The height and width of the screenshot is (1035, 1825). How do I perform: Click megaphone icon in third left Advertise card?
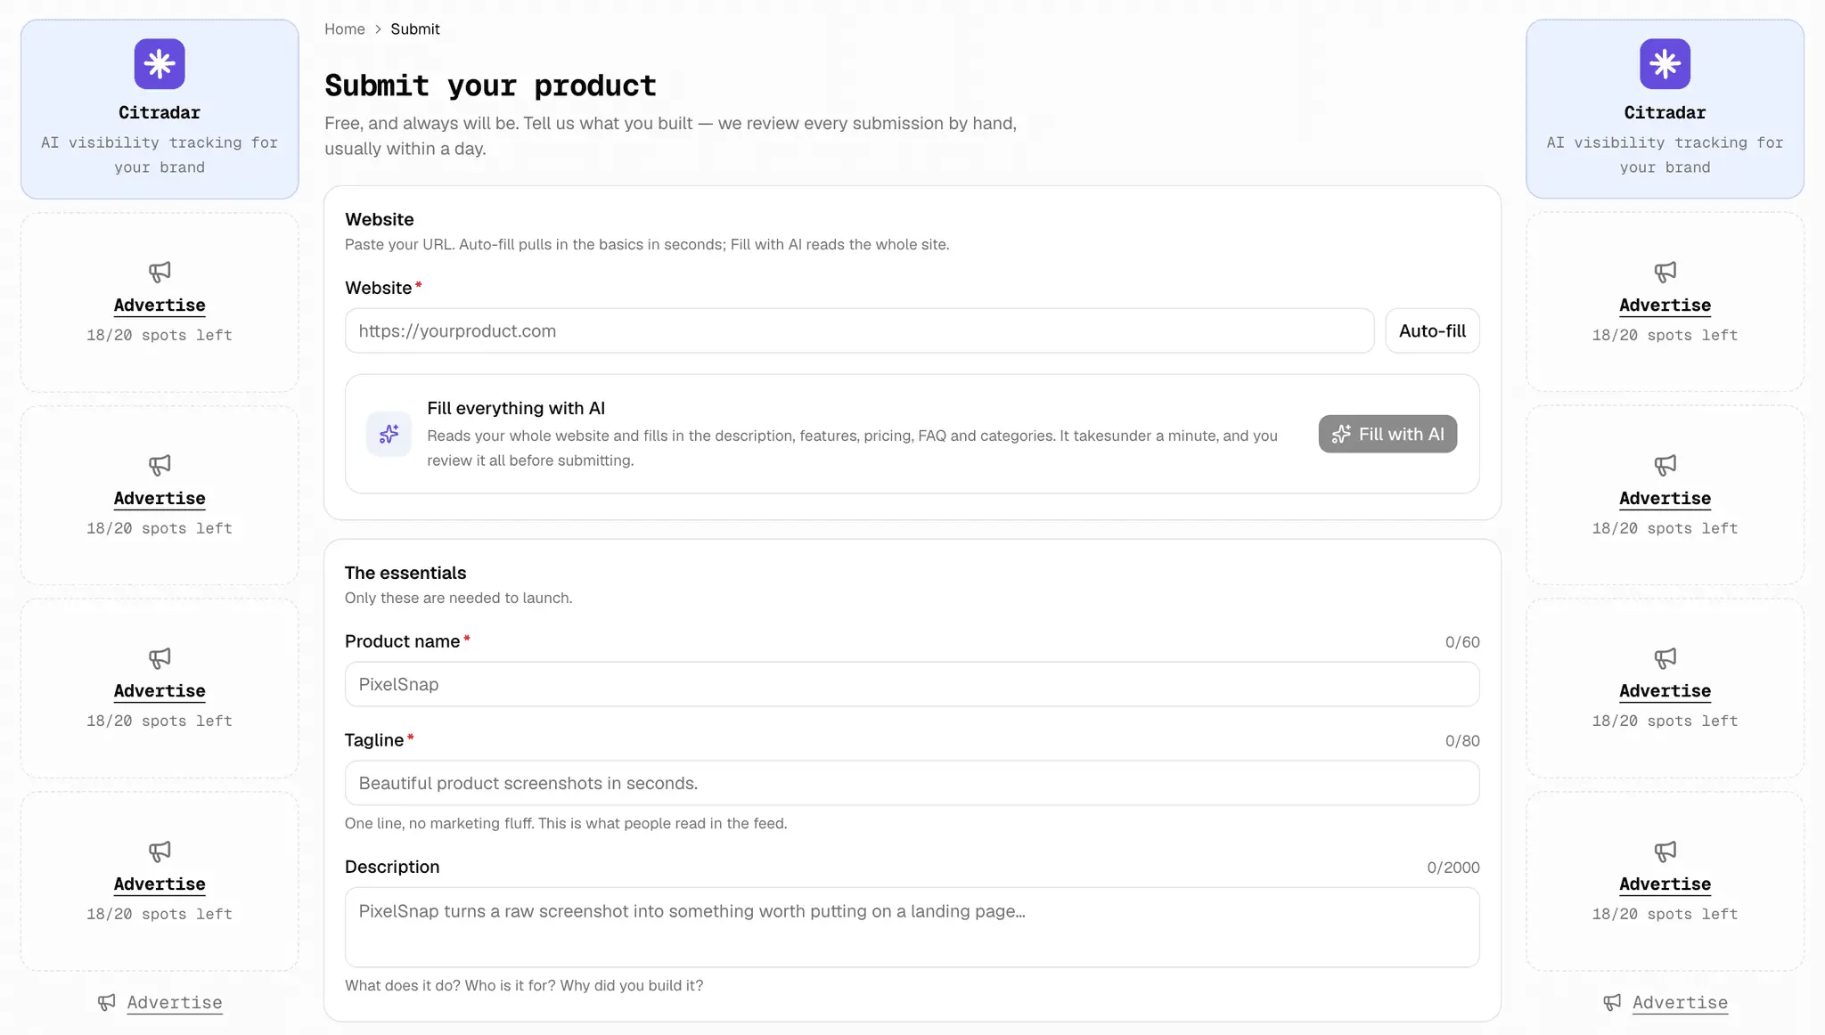point(160,658)
